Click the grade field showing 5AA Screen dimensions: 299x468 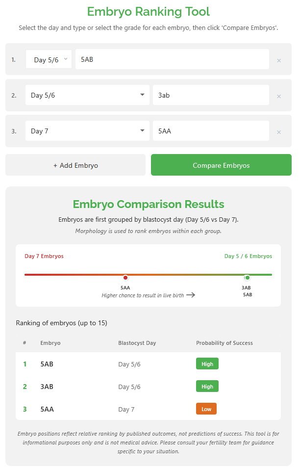[x=211, y=130]
